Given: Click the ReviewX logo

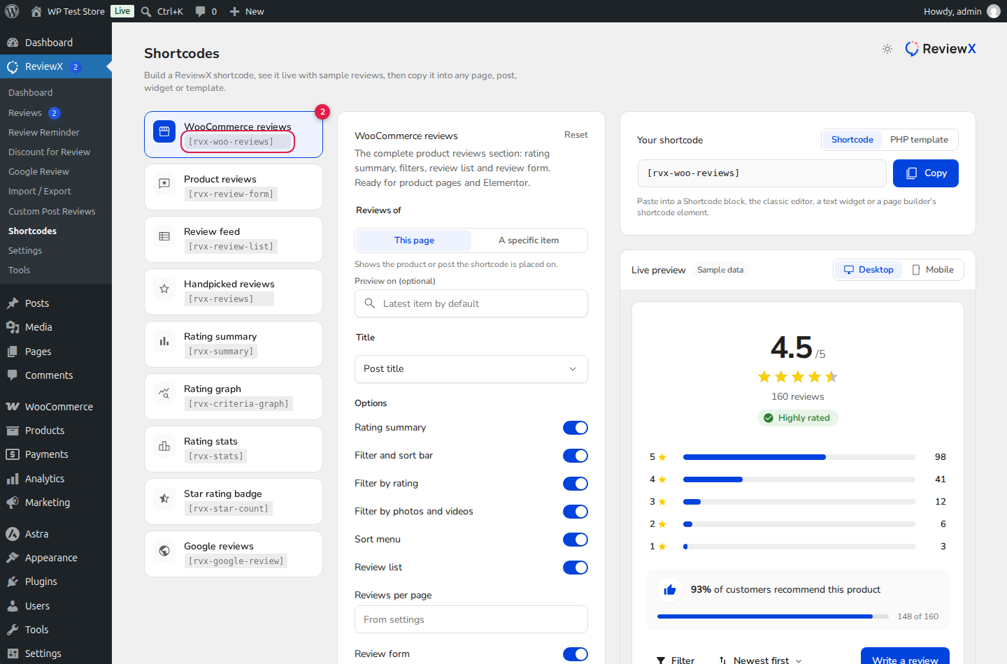Looking at the screenshot, I should click(x=941, y=48).
